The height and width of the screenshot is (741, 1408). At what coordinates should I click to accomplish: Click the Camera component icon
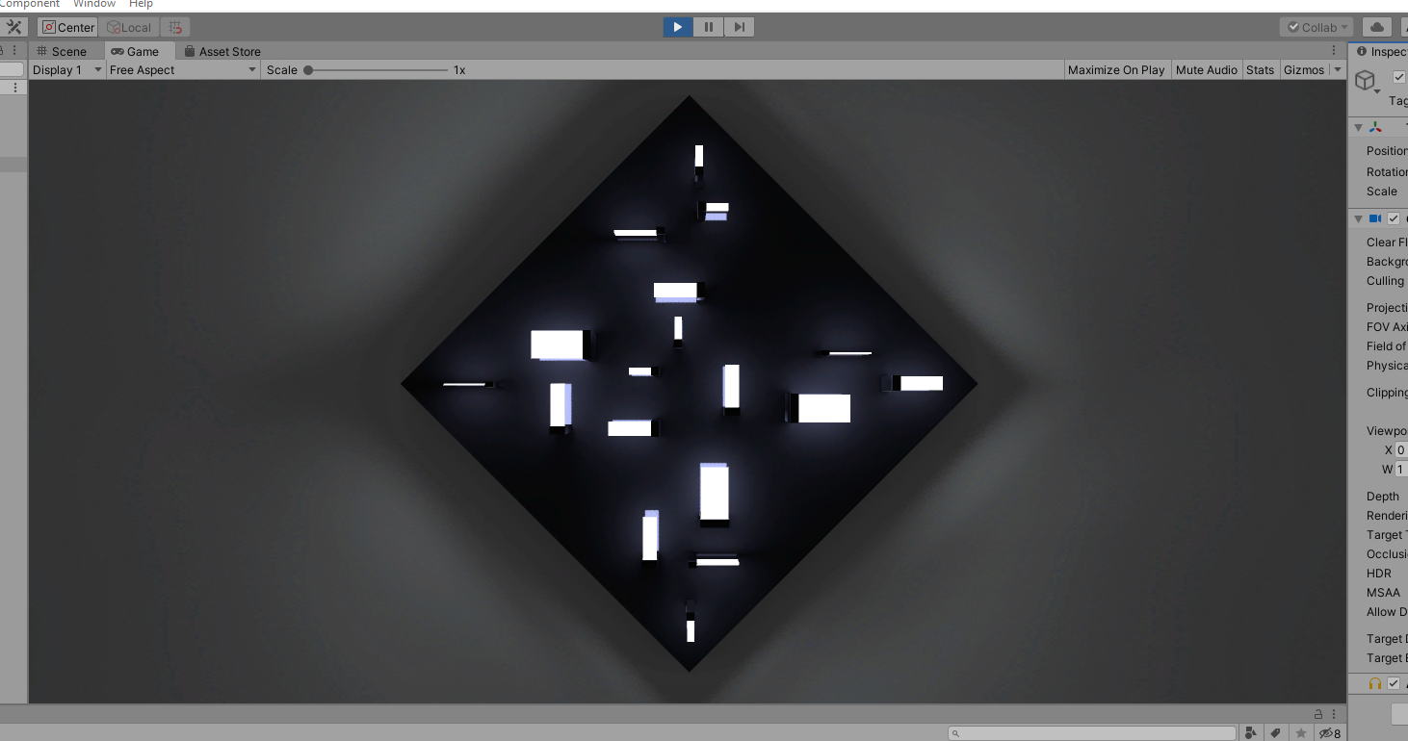1375,219
